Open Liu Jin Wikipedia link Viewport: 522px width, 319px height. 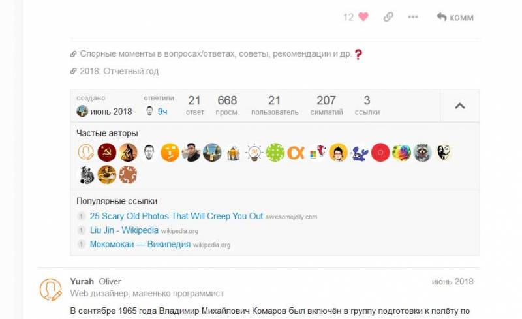[x=124, y=230]
